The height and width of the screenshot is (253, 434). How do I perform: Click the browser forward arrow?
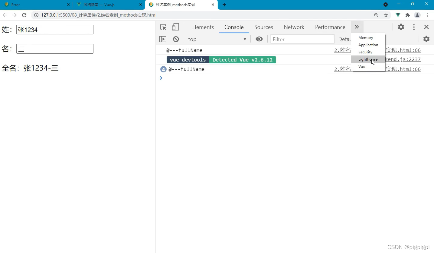(x=14, y=15)
